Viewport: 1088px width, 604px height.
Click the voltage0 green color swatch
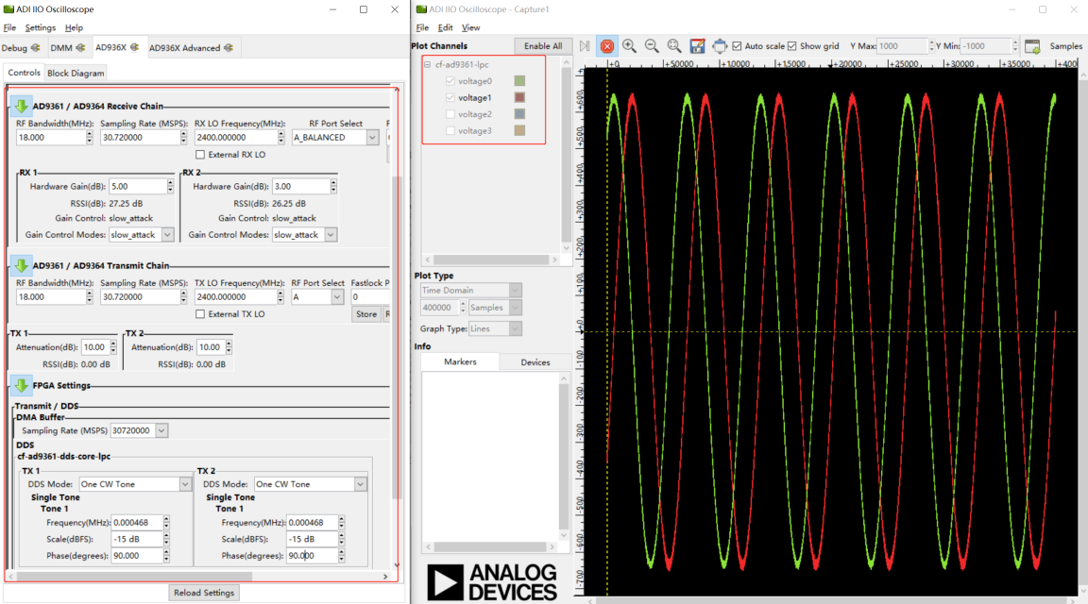coord(519,81)
